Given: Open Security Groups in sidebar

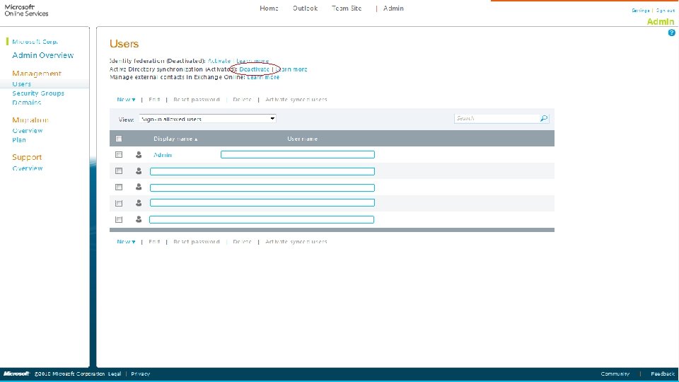Looking at the screenshot, I should [38, 93].
